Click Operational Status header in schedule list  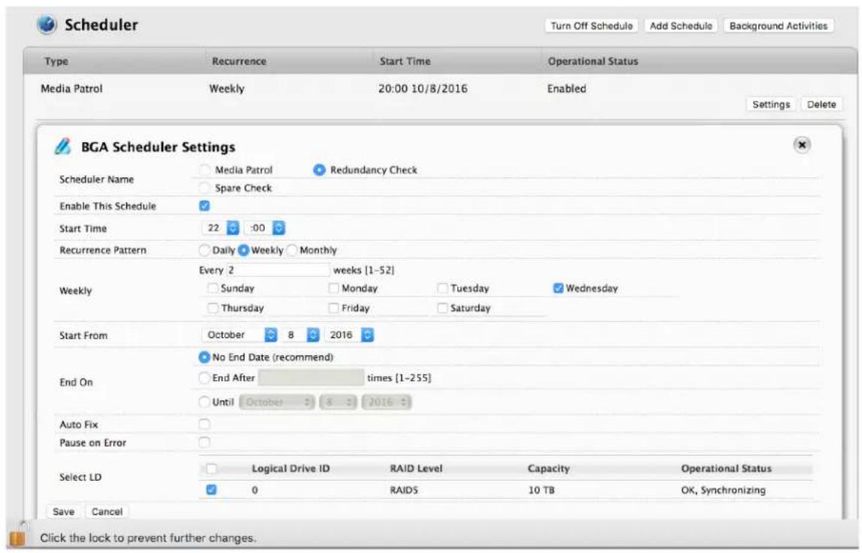click(593, 61)
